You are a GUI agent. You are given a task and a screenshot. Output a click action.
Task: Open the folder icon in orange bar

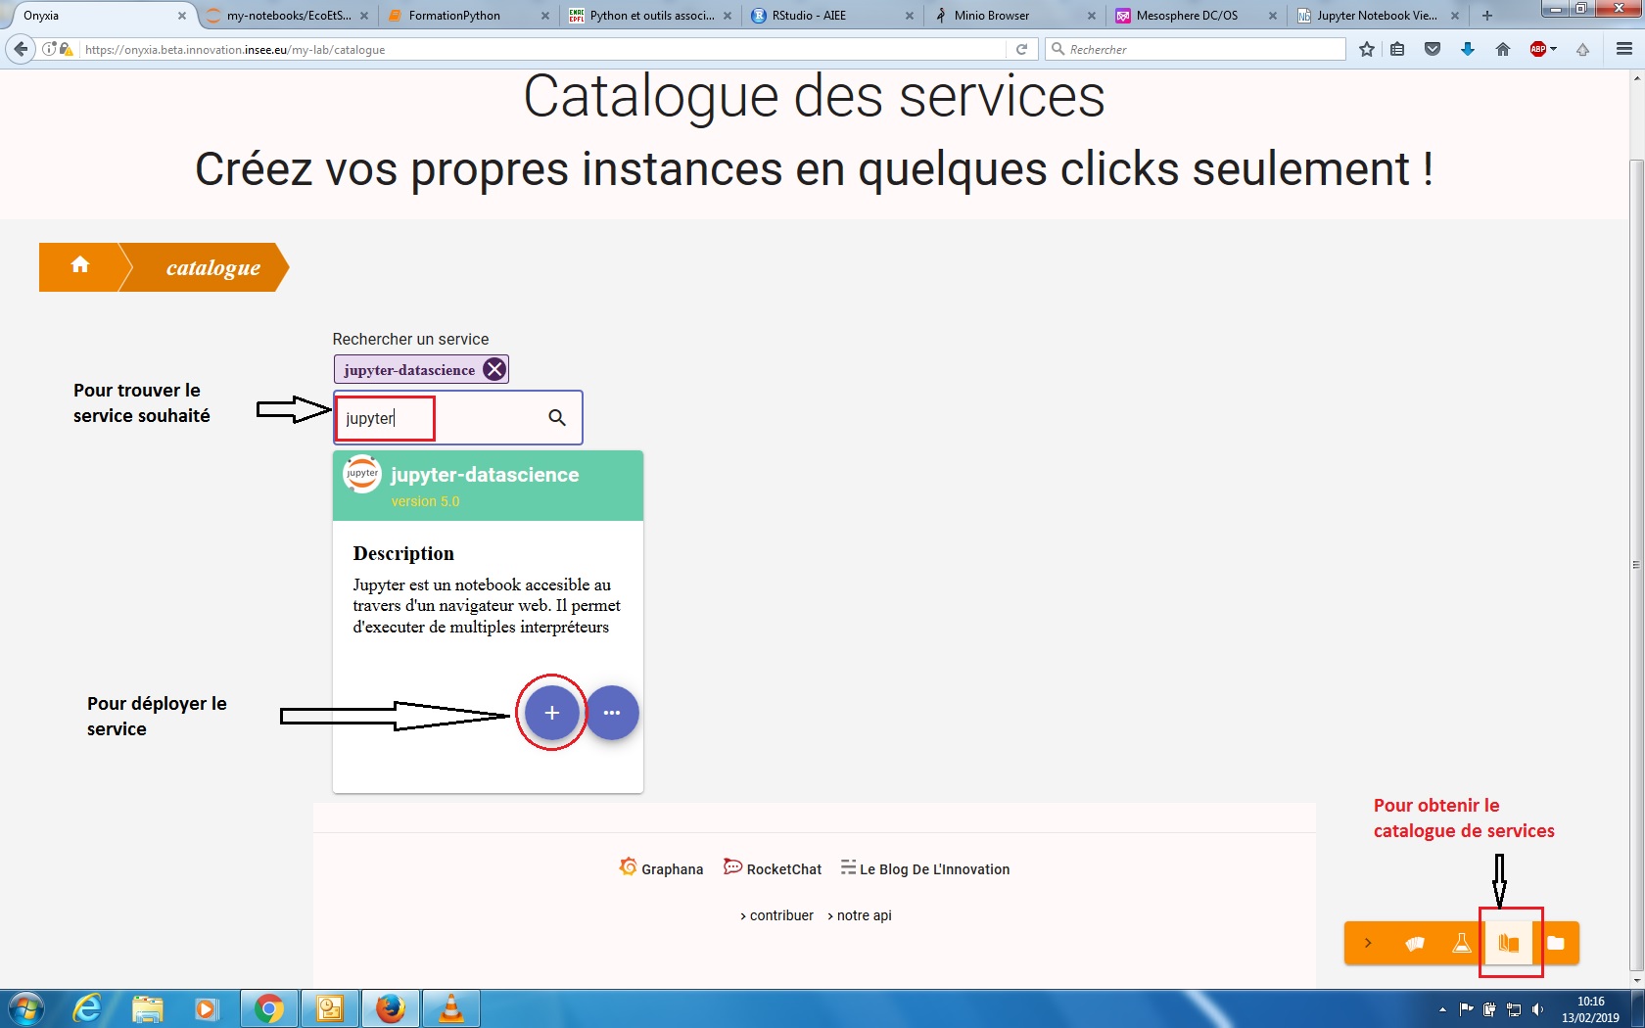pyautogui.click(x=1556, y=943)
